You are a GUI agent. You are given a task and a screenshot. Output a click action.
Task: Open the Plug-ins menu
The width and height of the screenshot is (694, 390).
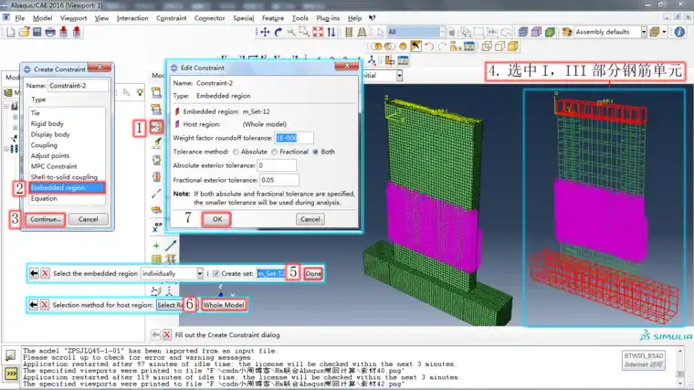[328, 18]
